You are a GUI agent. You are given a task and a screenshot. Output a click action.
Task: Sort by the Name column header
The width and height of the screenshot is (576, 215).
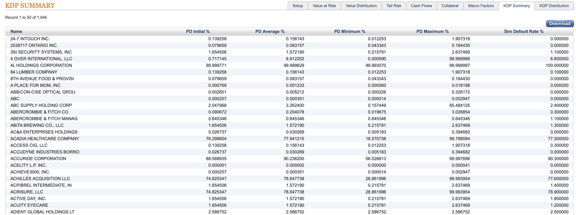pyautogui.click(x=16, y=32)
